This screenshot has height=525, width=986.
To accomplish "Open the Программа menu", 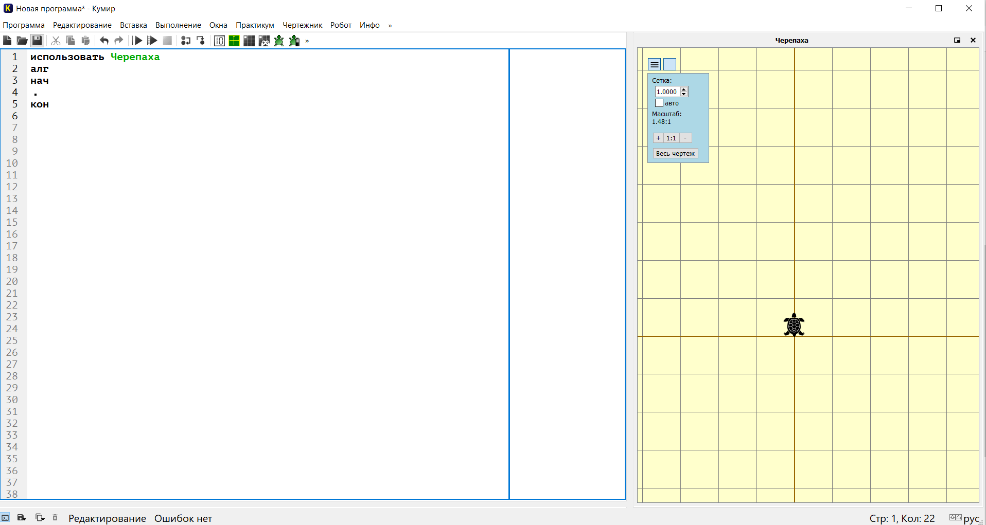I will click(24, 25).
